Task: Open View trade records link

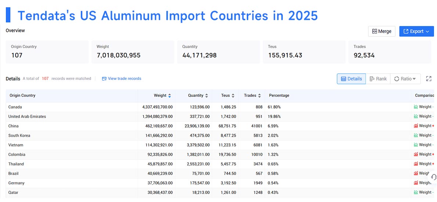Action: [122, 79]
